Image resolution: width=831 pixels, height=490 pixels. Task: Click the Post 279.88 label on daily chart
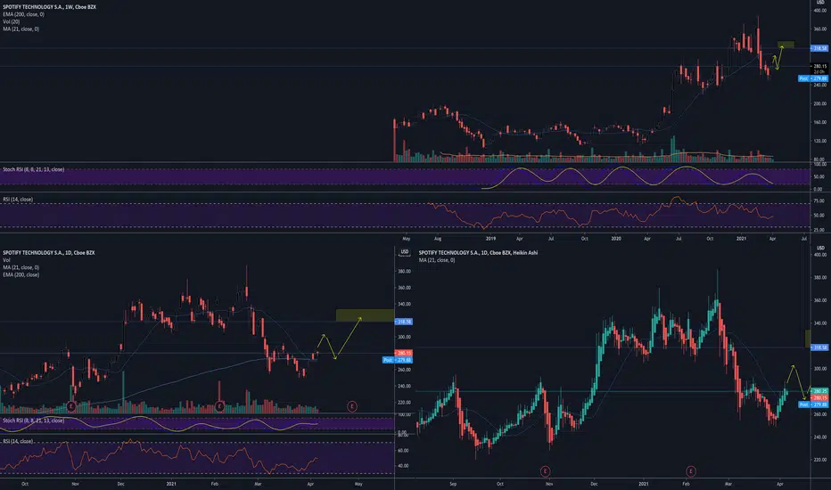click(398, 360)
